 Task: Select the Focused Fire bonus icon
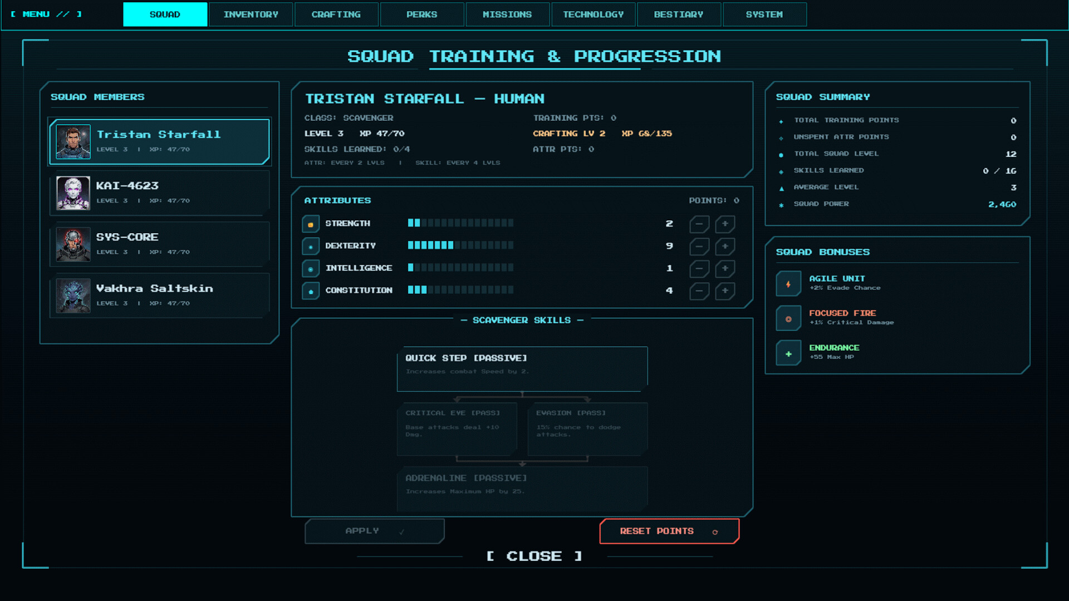pyautogui.click(x=788, y=318)
